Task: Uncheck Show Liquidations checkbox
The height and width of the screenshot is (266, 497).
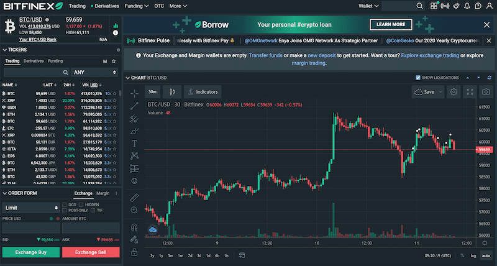Action: pos(417,78)
